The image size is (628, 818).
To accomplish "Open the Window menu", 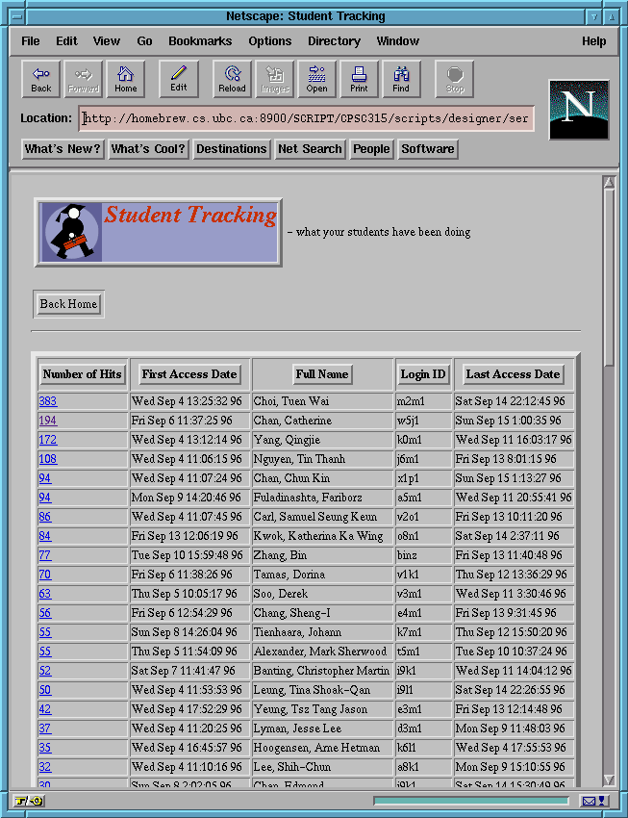I will point(397,41).
